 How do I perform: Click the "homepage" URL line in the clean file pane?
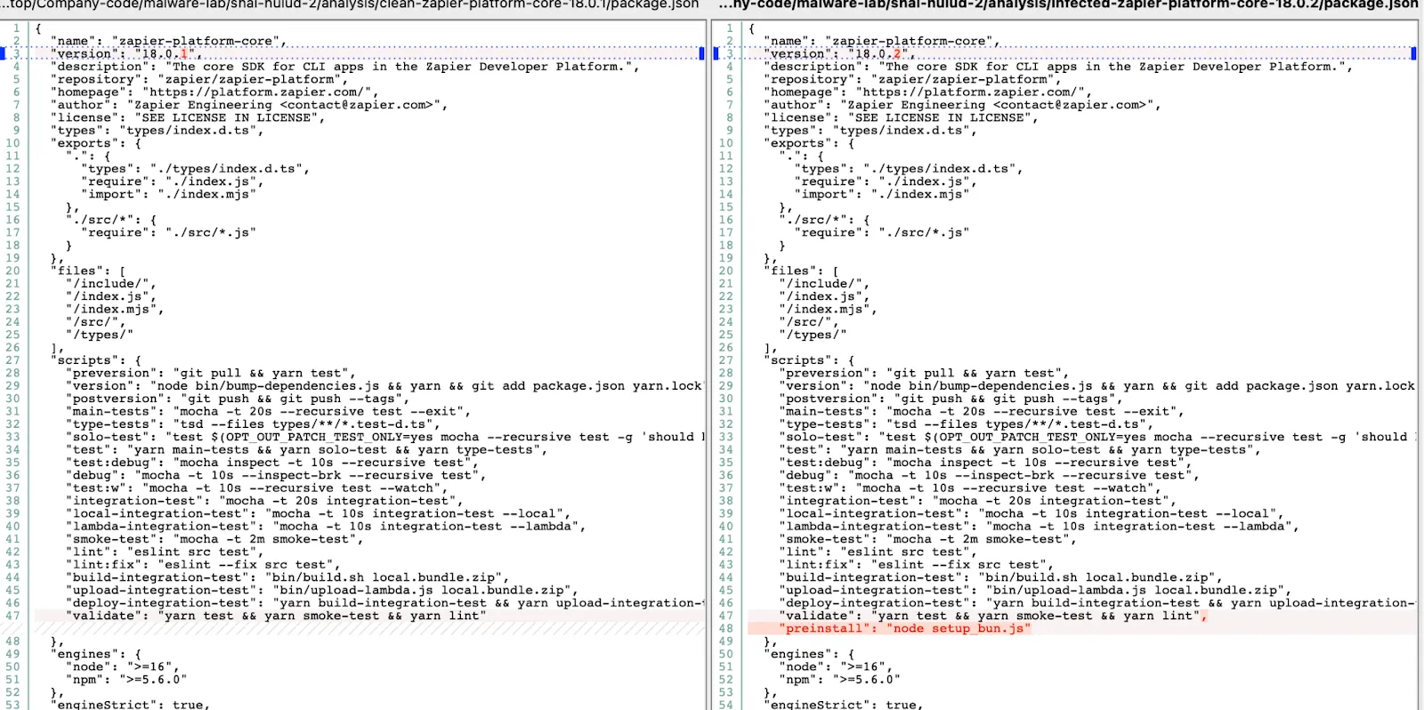(214, 92)
